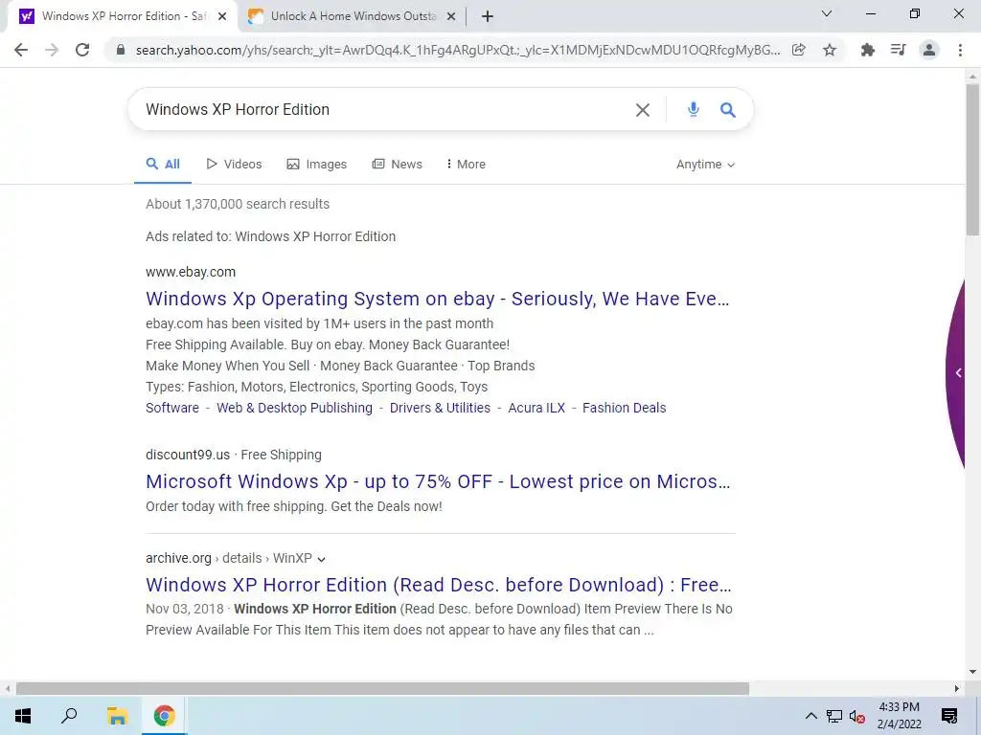This screenshot has height=735, width=981.
Task: Open the Anytime time filter dropdown
Action: [x=705, y=165]
